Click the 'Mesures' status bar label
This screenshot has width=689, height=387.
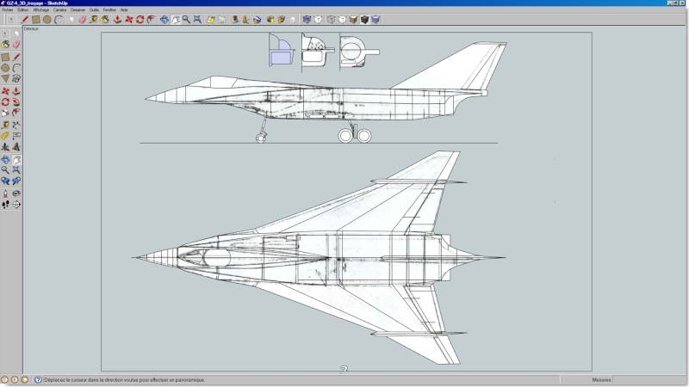[x=601, y=380]
